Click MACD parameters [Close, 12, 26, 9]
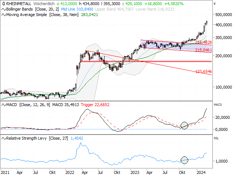Screen dimensions: 234x175 [35, 105]
